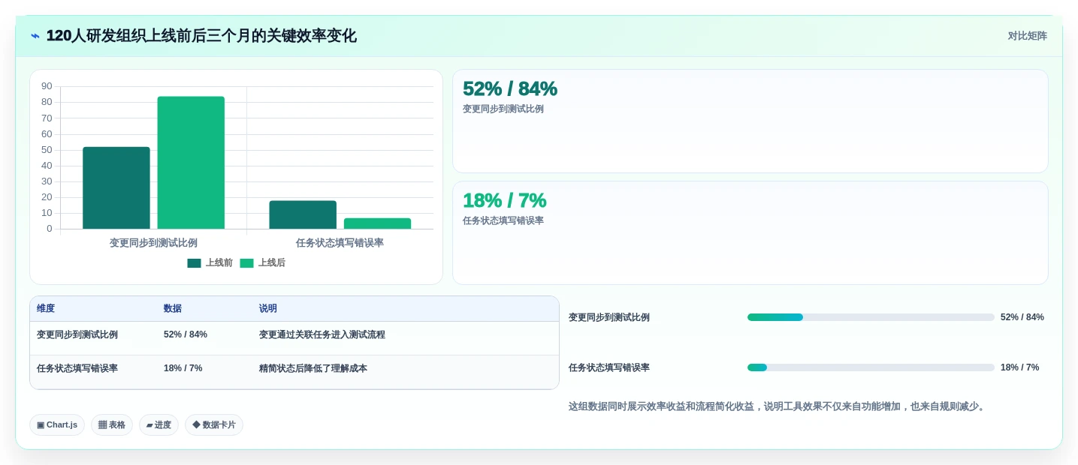
Task: Click the 18% / 7% data card value
Action: coord(504,200)
